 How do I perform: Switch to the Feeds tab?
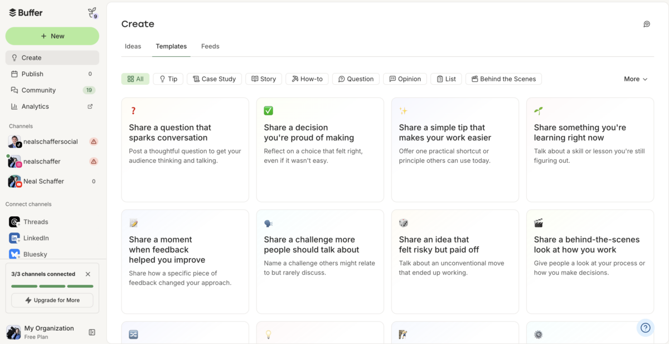click(x=210, y=46)
